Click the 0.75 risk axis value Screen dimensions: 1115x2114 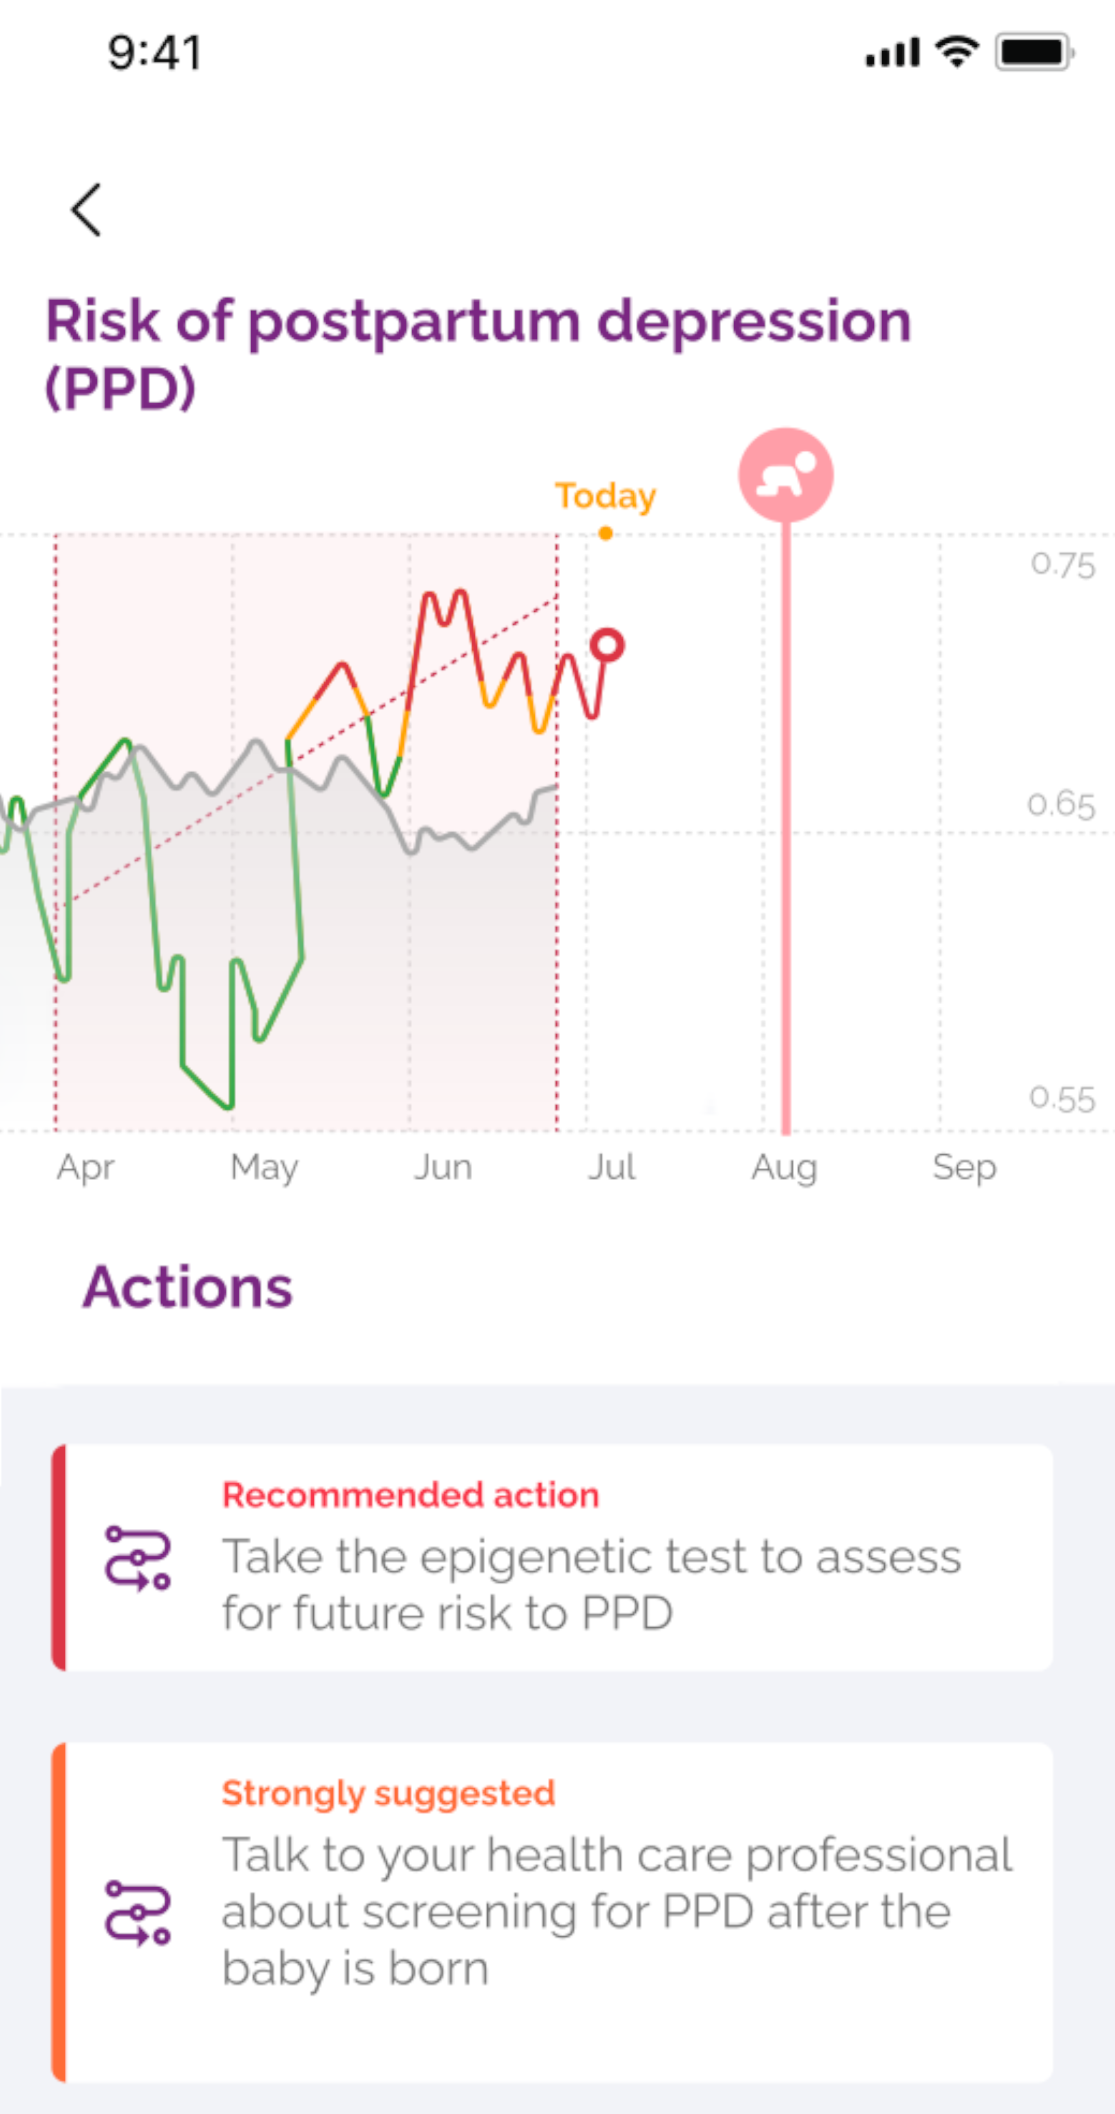[1063, 565]
